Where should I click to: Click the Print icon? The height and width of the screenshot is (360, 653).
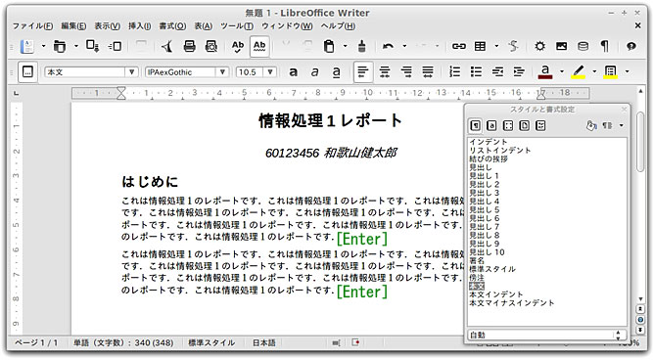click(190, 46)
